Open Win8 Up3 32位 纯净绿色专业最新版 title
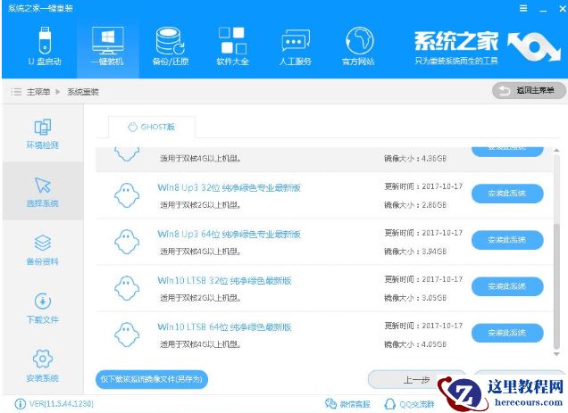Viewport: 568px width, 413px height. click(x=229, y=187)
